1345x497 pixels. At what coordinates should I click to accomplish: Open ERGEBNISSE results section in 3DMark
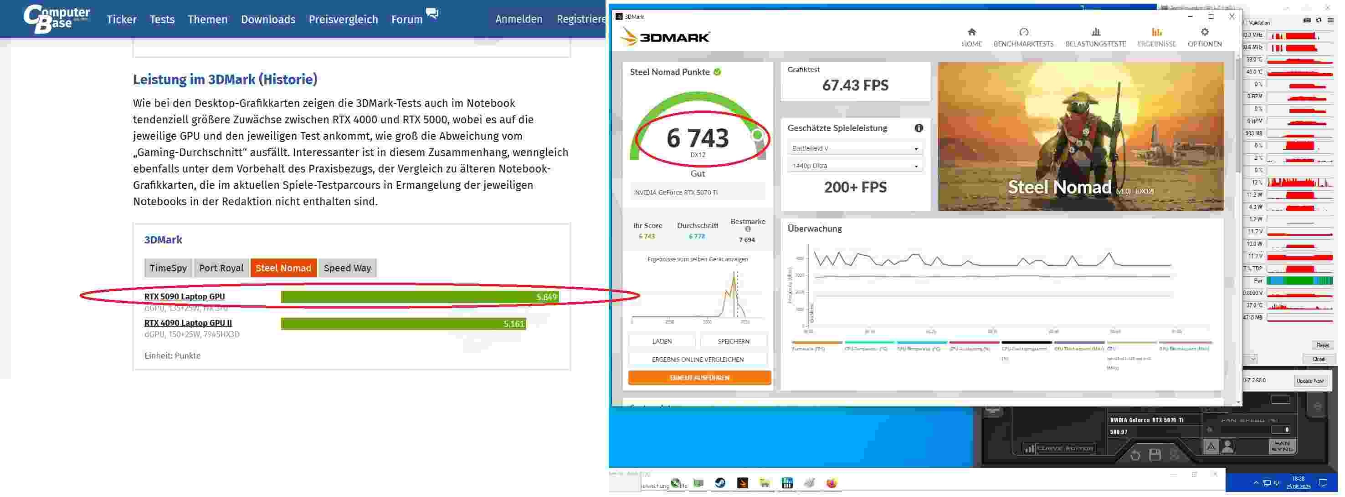pyautogui.click(x=1156, y=38)
